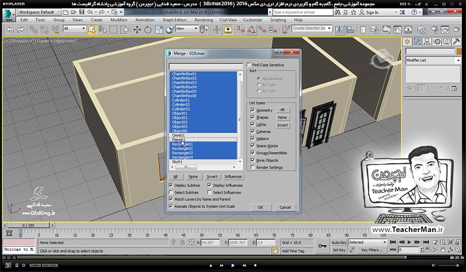Viewport: 466px width, 272px height.
Task: Open the All selection filter dropdown
Action: [75, 29]
